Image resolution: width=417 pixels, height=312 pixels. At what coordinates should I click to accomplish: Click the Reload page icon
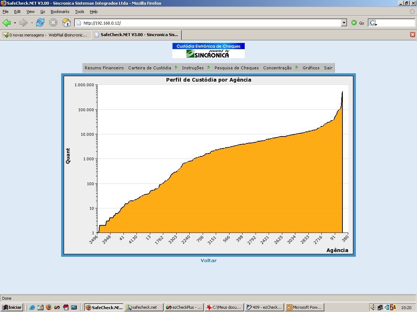[40, 22]
